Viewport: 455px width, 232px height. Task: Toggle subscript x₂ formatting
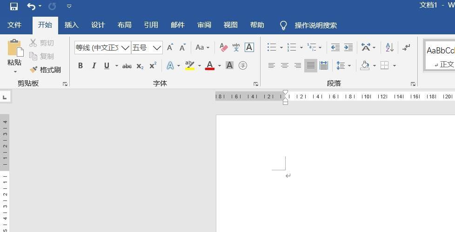(140, 66)
